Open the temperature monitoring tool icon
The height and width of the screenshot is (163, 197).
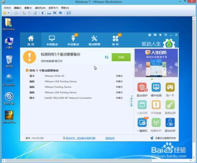[x=170, y=105]
